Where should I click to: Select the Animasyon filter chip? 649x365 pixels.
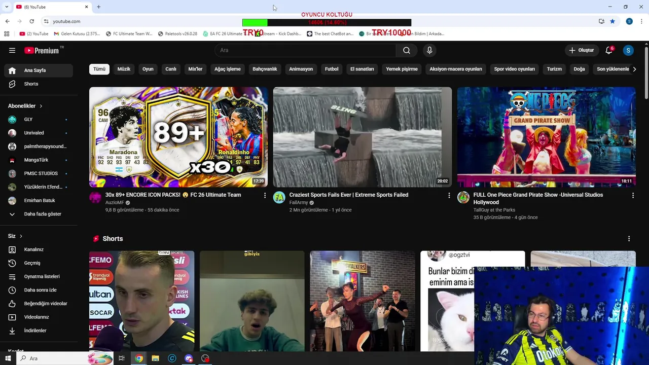[x=301, y=69]
